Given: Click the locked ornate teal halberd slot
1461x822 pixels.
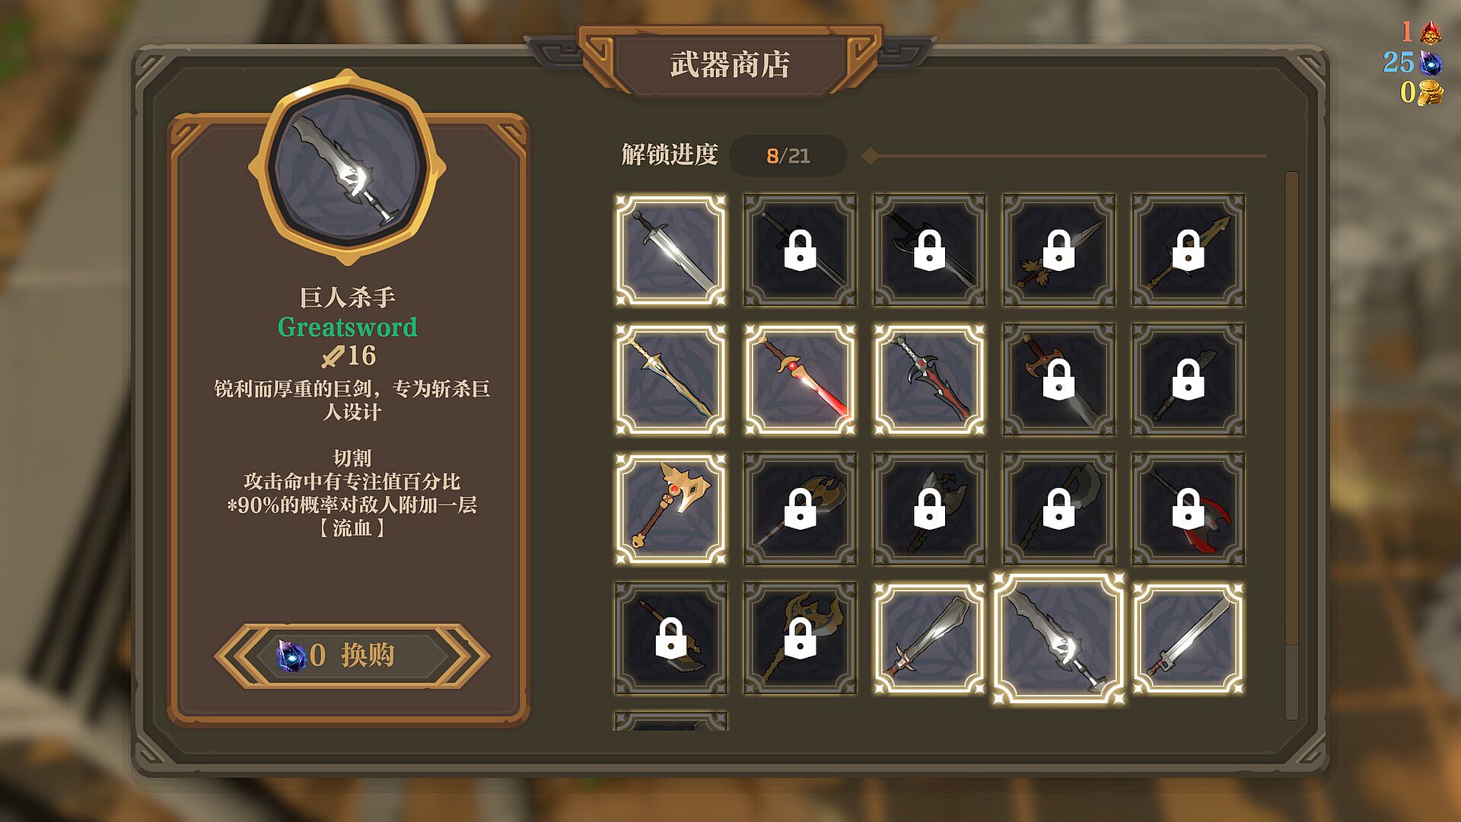Looking at the screenshot, I should pyautogui.click(x=800, y=638).
